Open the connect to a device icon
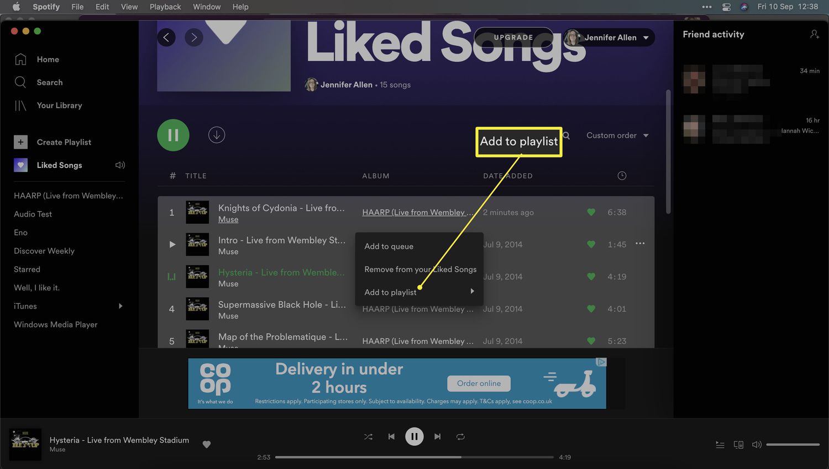This screenshot has height=469, width=829. pyautogui.click(x=738, y=444)
